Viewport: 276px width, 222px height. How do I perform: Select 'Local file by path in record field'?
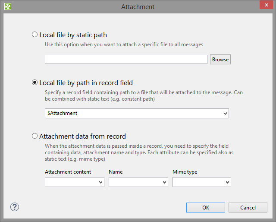point(35,82)
